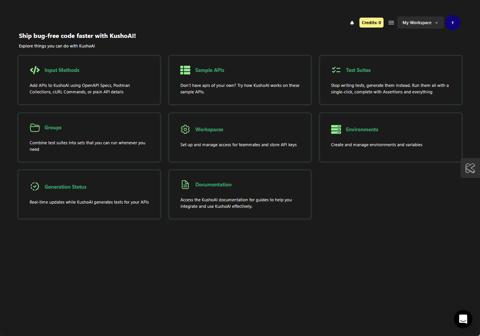Open the hamburger menu icon
This screenshot has width=480, height=336.
pyautogui.click(x=391, y=23)
